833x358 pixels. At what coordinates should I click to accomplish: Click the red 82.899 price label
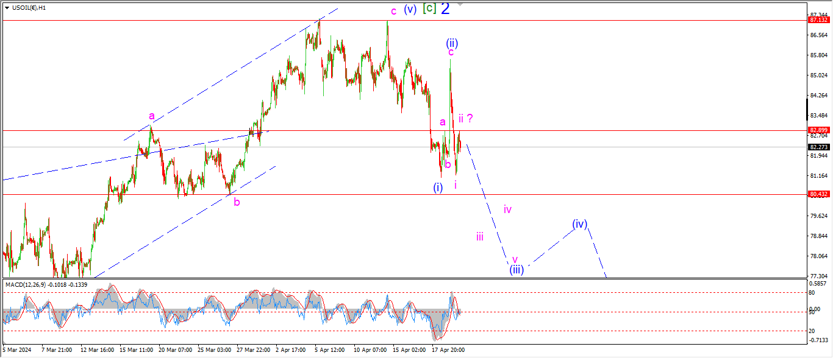click(818, 130)
